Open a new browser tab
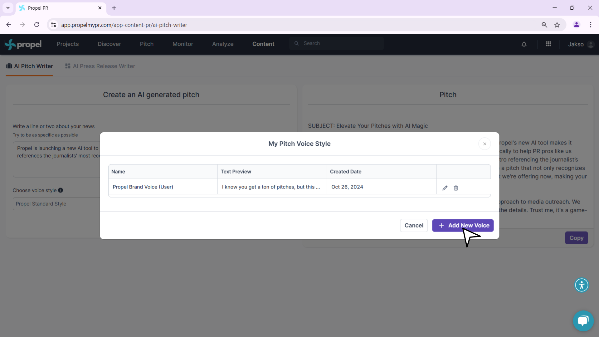This screenshot has width=599, height=337. 114,8
